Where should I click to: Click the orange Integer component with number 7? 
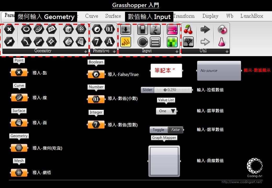tap(96, 125)
